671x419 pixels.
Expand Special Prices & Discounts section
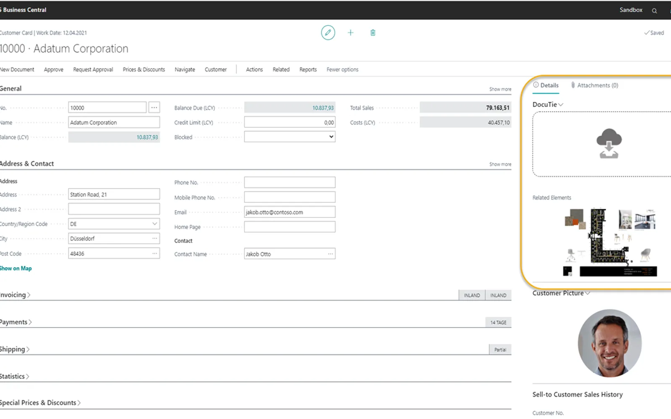pos(40,403)
